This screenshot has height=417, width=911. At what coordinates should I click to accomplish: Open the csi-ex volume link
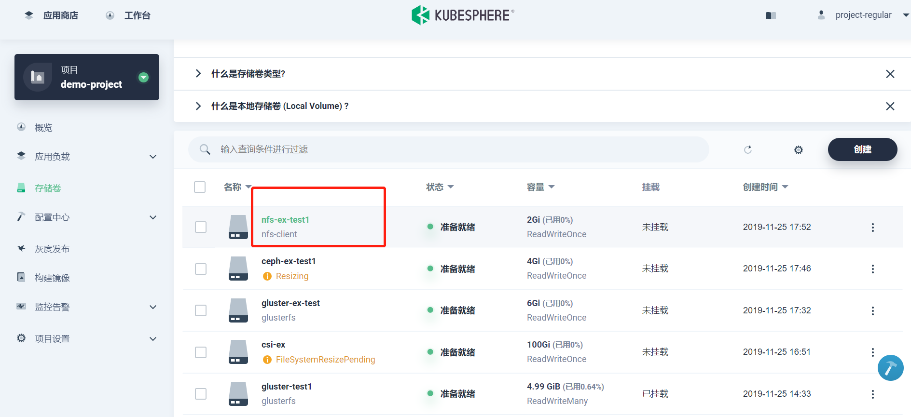273,345
